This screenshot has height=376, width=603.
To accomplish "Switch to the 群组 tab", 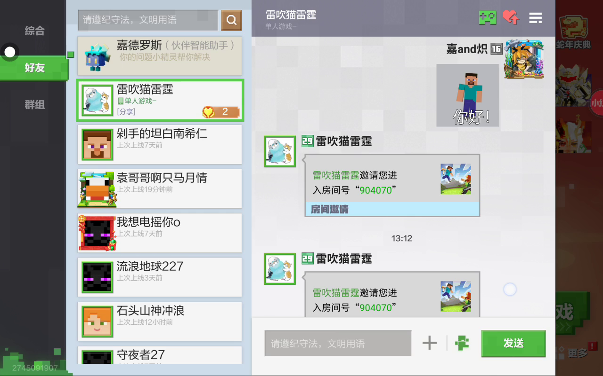I will coord(34,104).
